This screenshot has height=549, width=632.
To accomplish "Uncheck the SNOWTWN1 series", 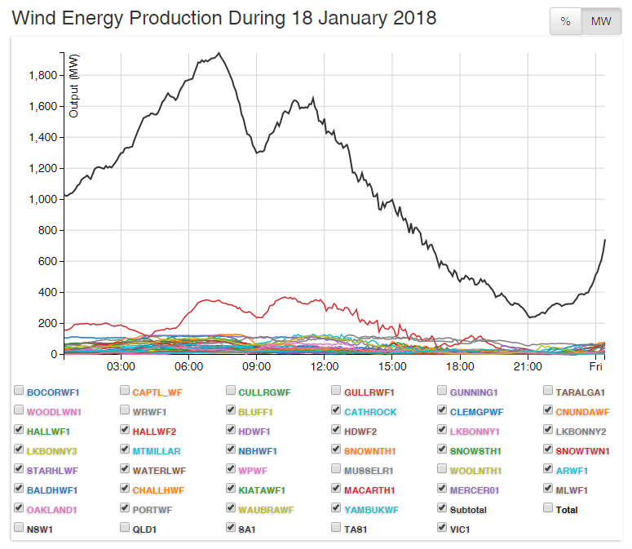I will pos(548,449).
